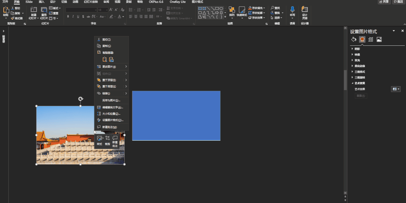Create a new slide with 新建幻灯片
The height and width of the screenshot is (203, 406).
[x=33, y=13]
